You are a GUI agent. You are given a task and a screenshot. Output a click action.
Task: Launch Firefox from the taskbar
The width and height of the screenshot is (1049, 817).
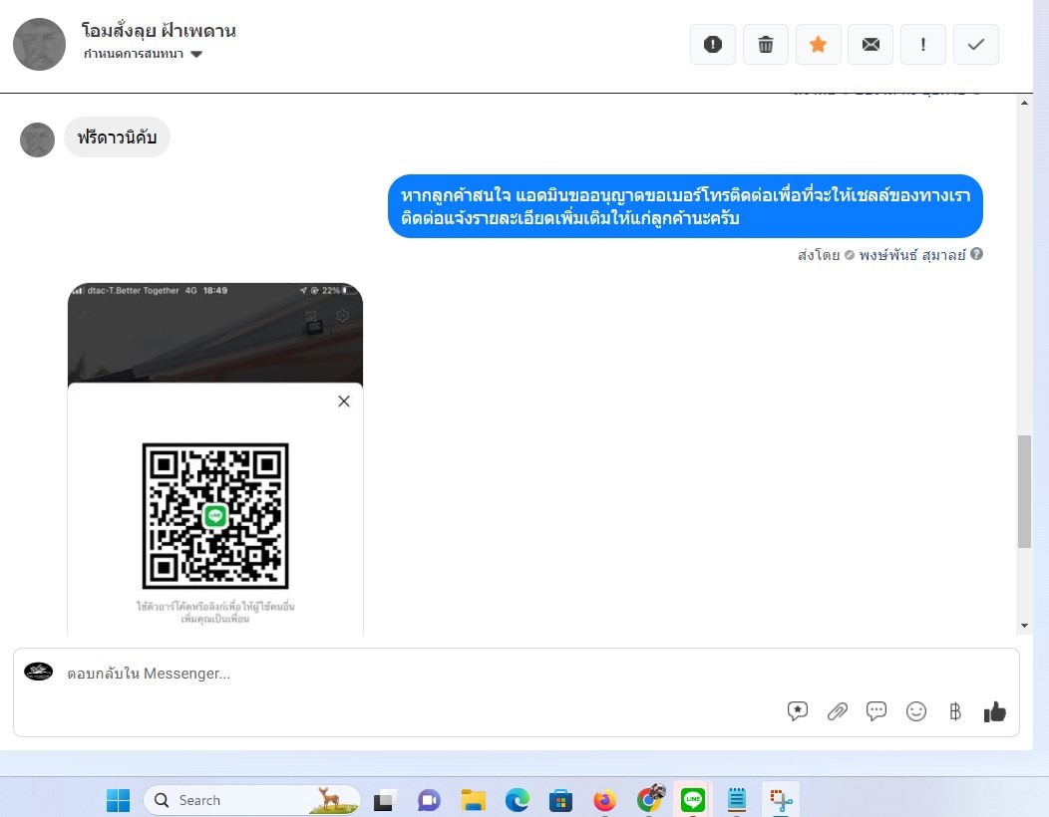click(x=605, y=800)
